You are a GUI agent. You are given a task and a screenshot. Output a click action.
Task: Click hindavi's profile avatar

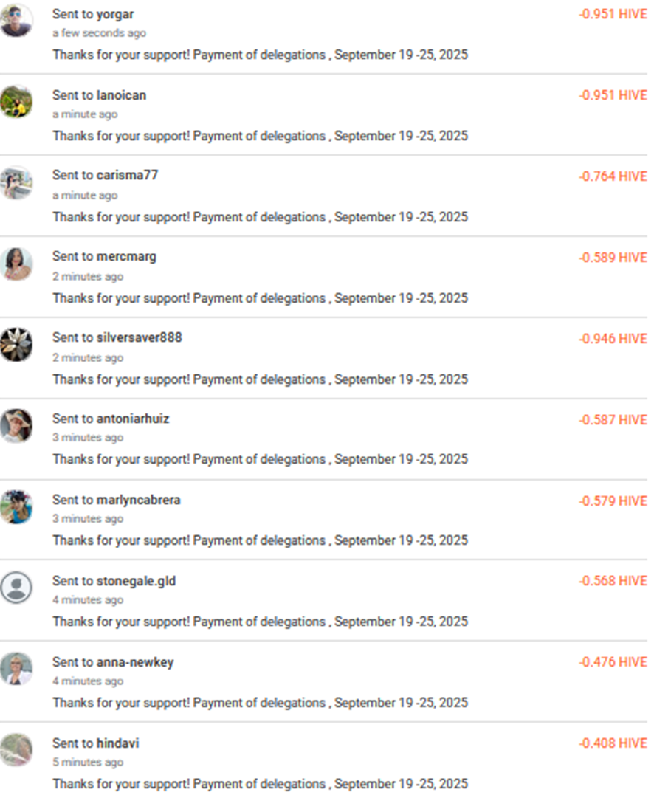(16, 749)
